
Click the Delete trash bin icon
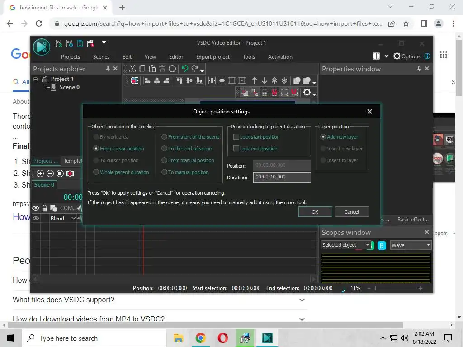tap(162, 69)
